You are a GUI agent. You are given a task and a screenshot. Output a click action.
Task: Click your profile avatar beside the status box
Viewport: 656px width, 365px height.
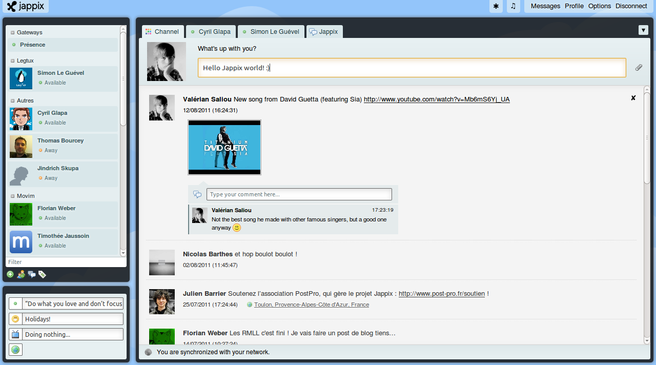(x=167, y=62)
